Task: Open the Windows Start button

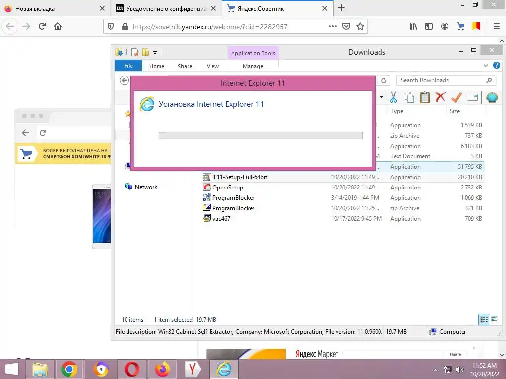Action: (12, 369)
